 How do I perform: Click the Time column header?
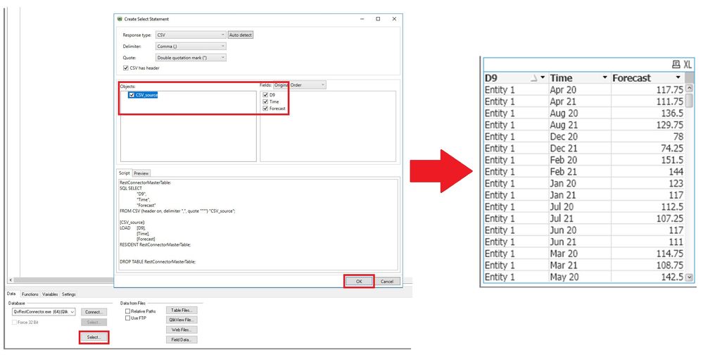pos(579,77)
